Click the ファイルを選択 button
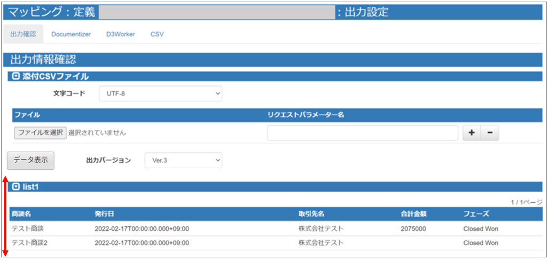 40,133
